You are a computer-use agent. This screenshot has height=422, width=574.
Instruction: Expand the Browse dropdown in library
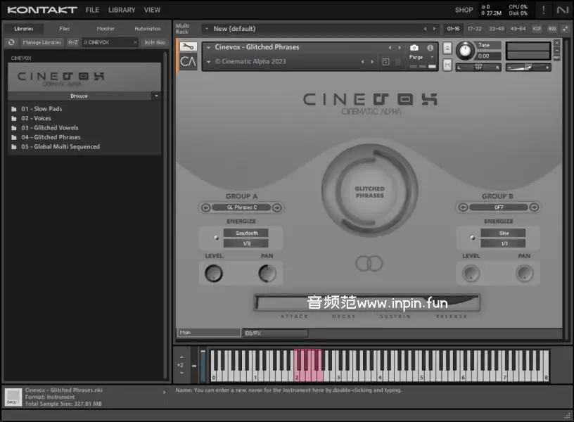point(156,96)
